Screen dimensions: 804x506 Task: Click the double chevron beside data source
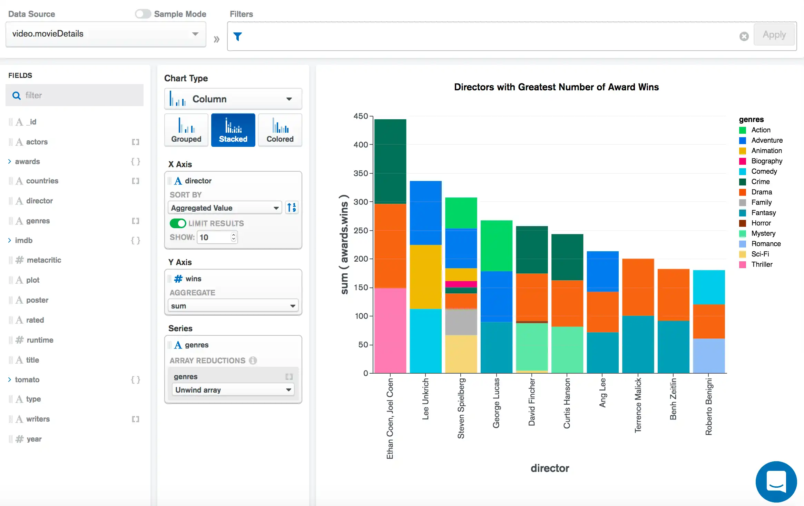click(x=216, y=39)
